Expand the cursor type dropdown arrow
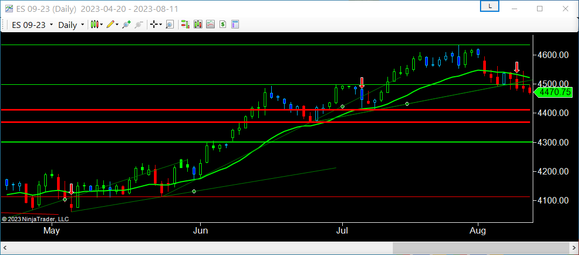Image resolution: width=579 pixels, height=255 pixels. point(161,25)
